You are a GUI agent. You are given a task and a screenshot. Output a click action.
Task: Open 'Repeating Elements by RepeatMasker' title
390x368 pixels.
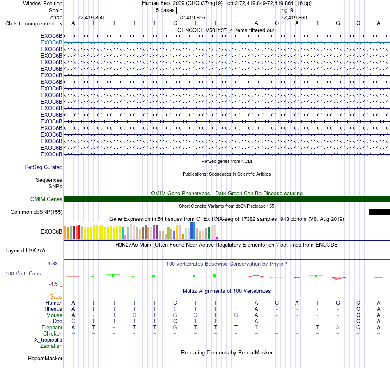coord(227,352)
